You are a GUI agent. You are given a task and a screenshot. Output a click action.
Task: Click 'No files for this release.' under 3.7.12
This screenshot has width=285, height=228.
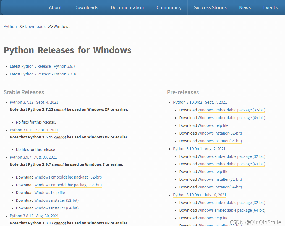coord(36,122)
